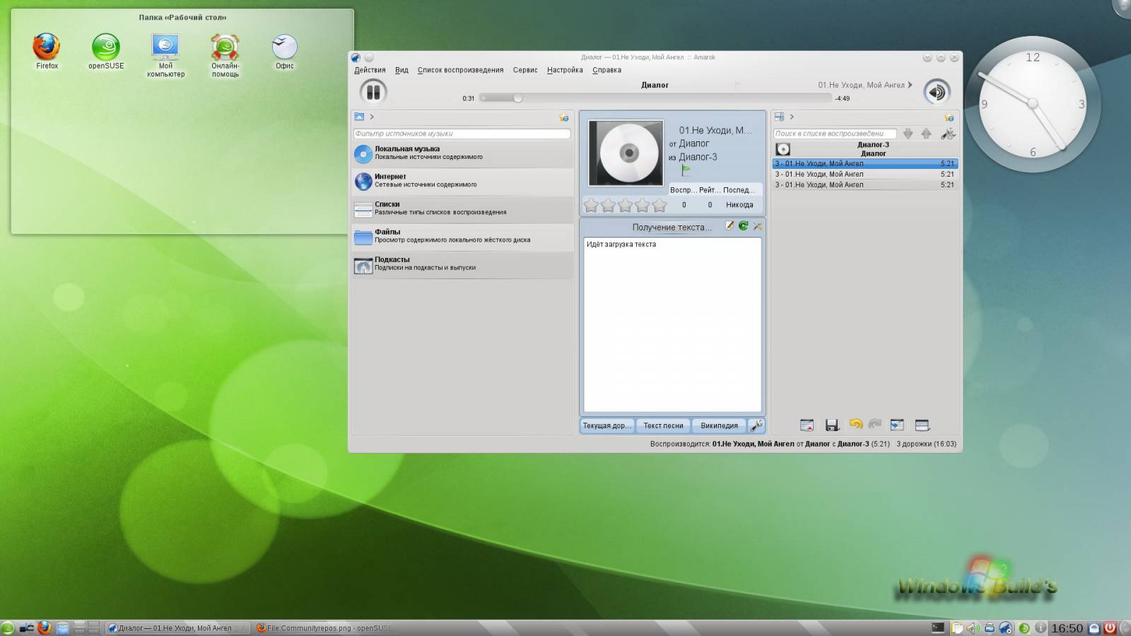Expand the playlist breadcrumb chevron
The image size is (1131, 636).
pyautogui.click(x=792, y=117)
